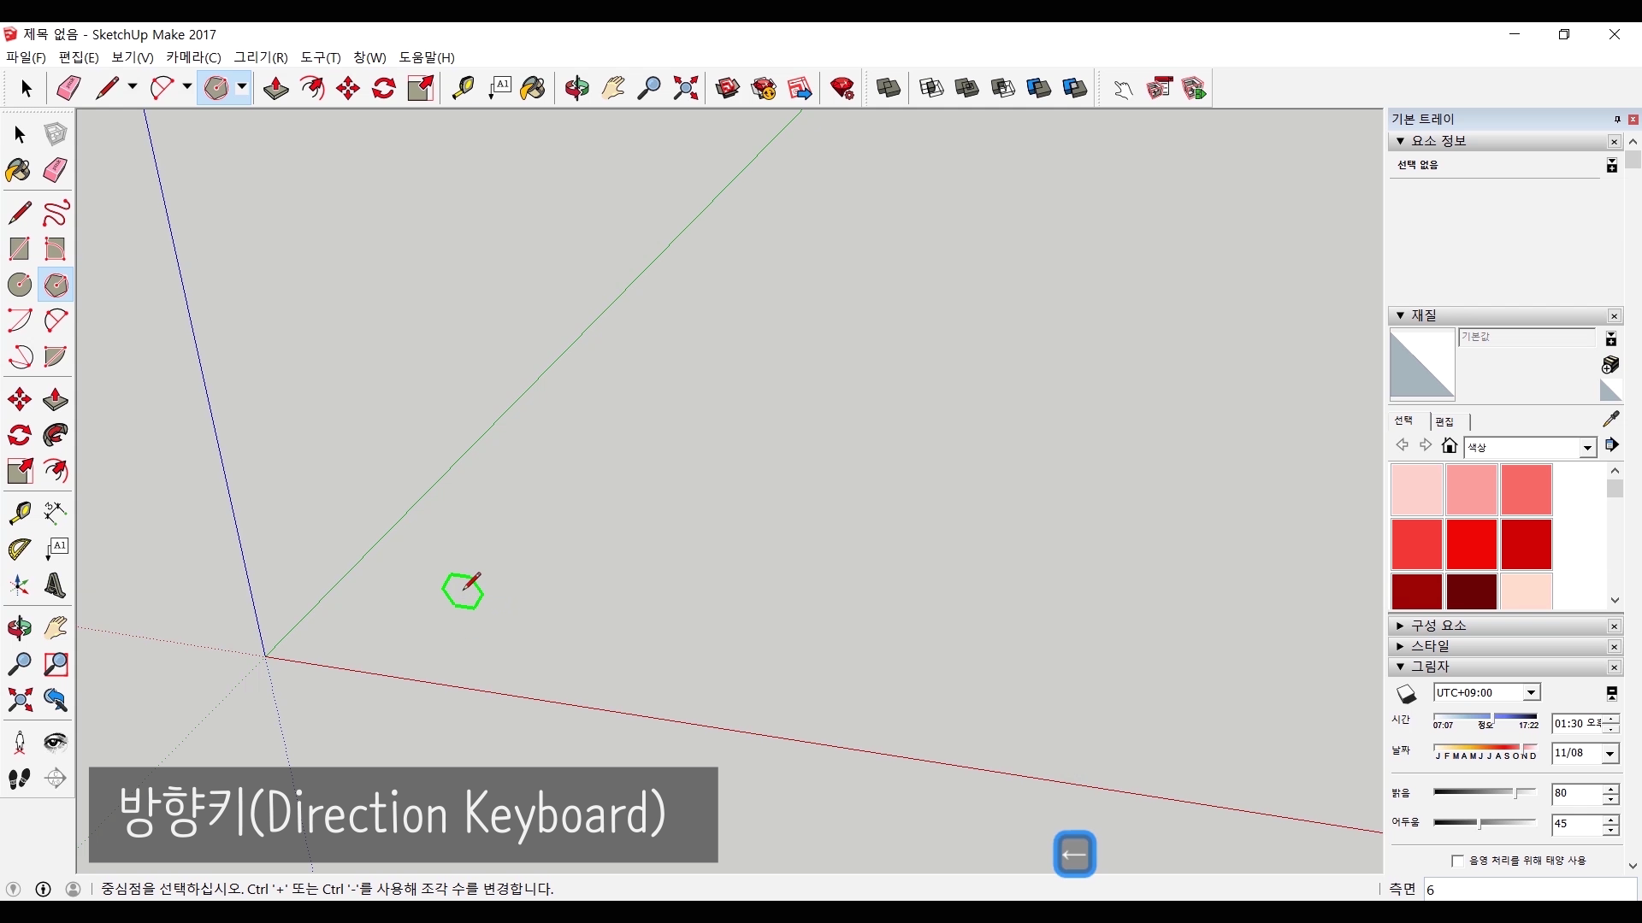
Task: Select the Orbit tool in left toolbar
Action: [19, 628]
